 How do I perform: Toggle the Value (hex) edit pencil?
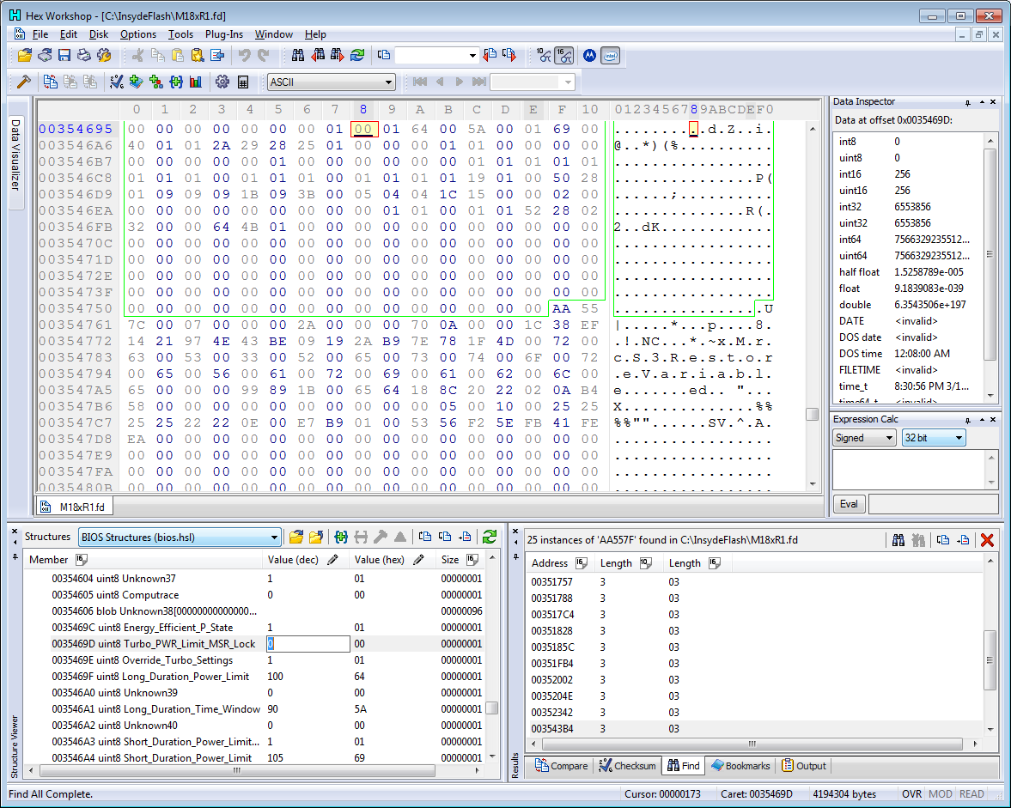(418, 559)
